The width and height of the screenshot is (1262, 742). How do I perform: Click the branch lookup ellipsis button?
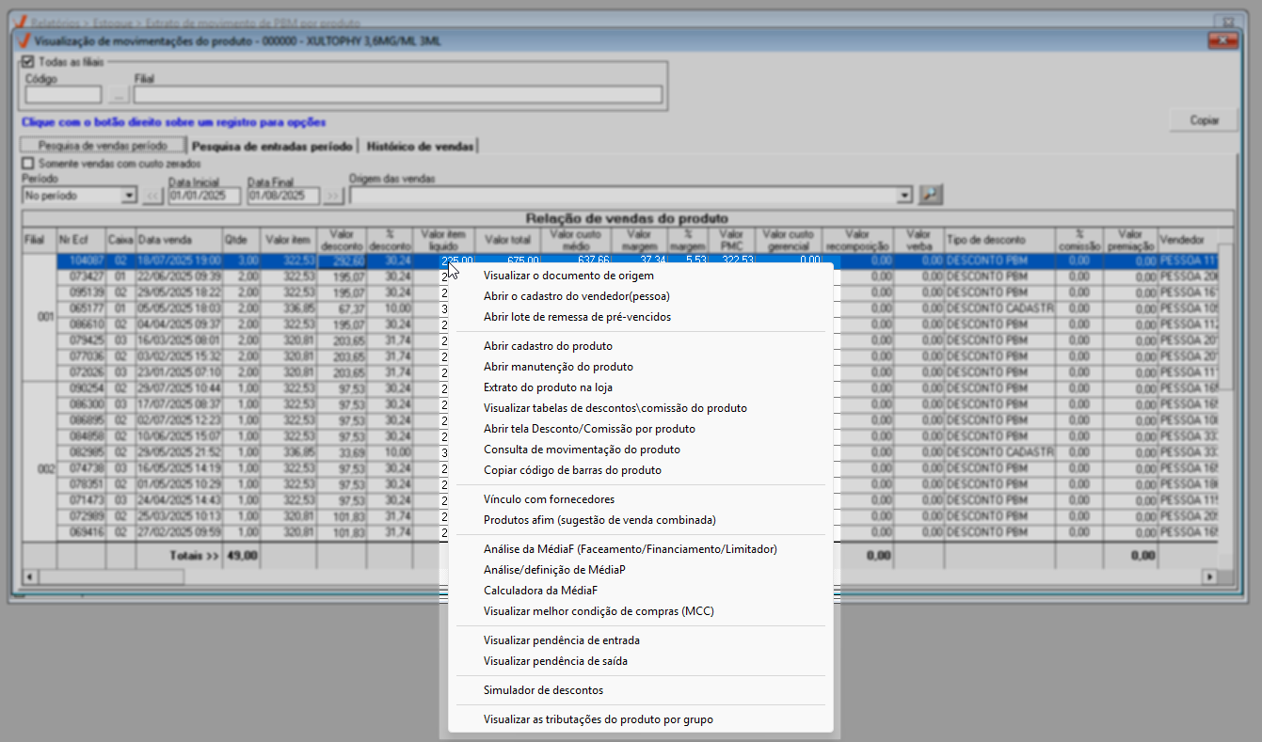click(x=118, y=94)
